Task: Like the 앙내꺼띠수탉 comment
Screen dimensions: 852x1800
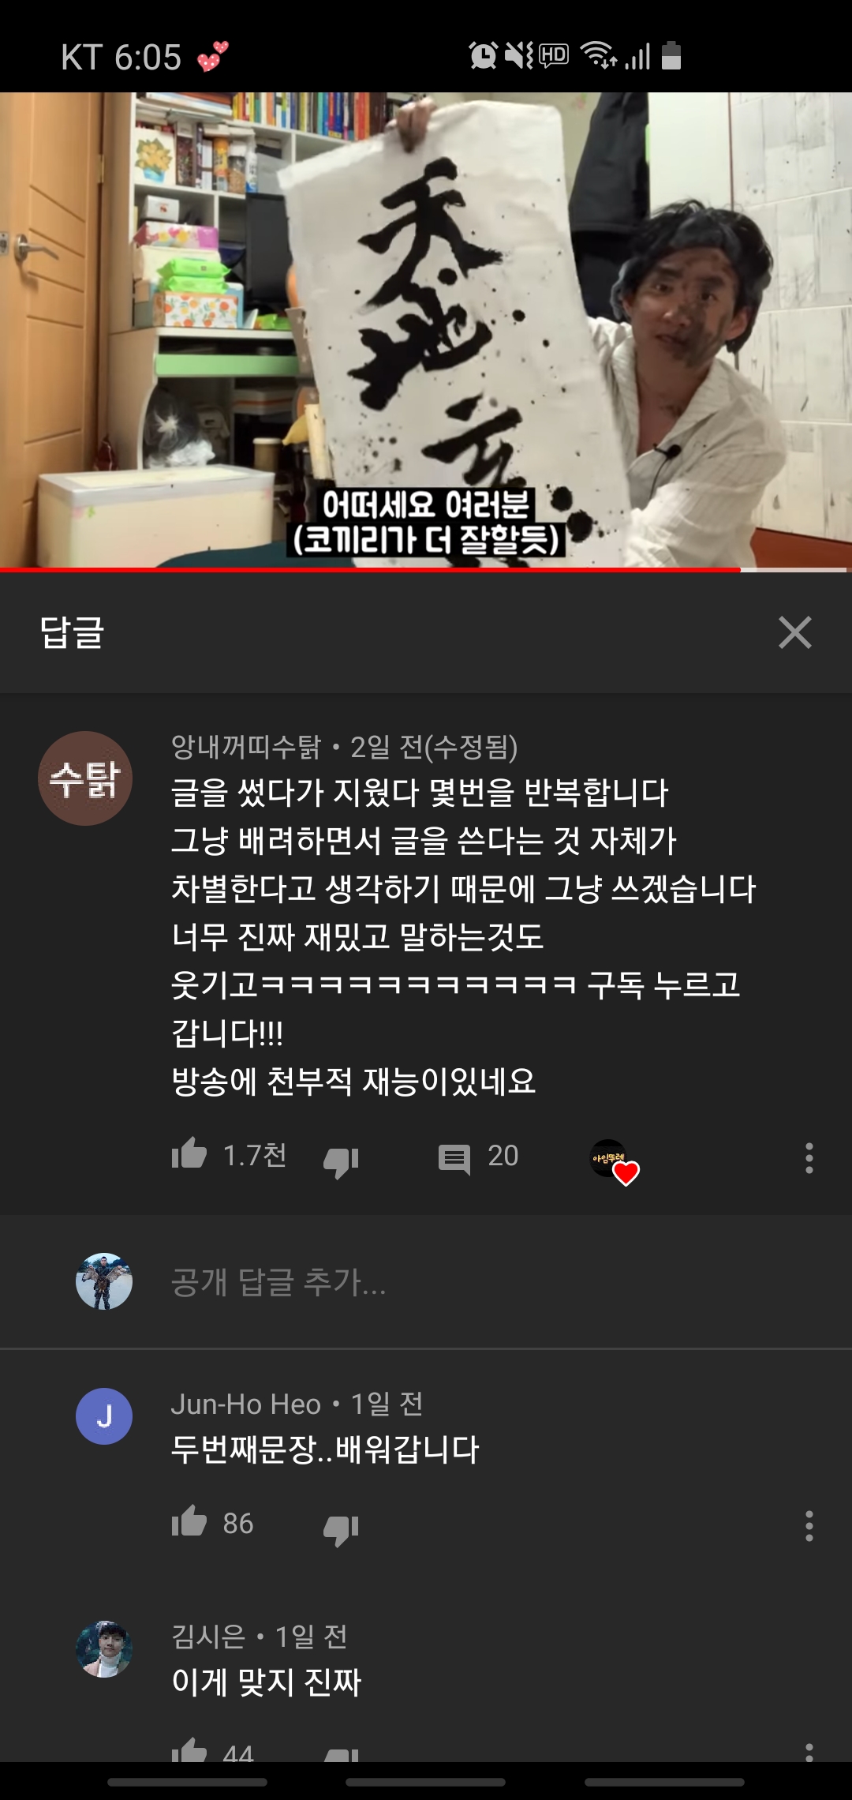Action: click(x=189, y=1156)
